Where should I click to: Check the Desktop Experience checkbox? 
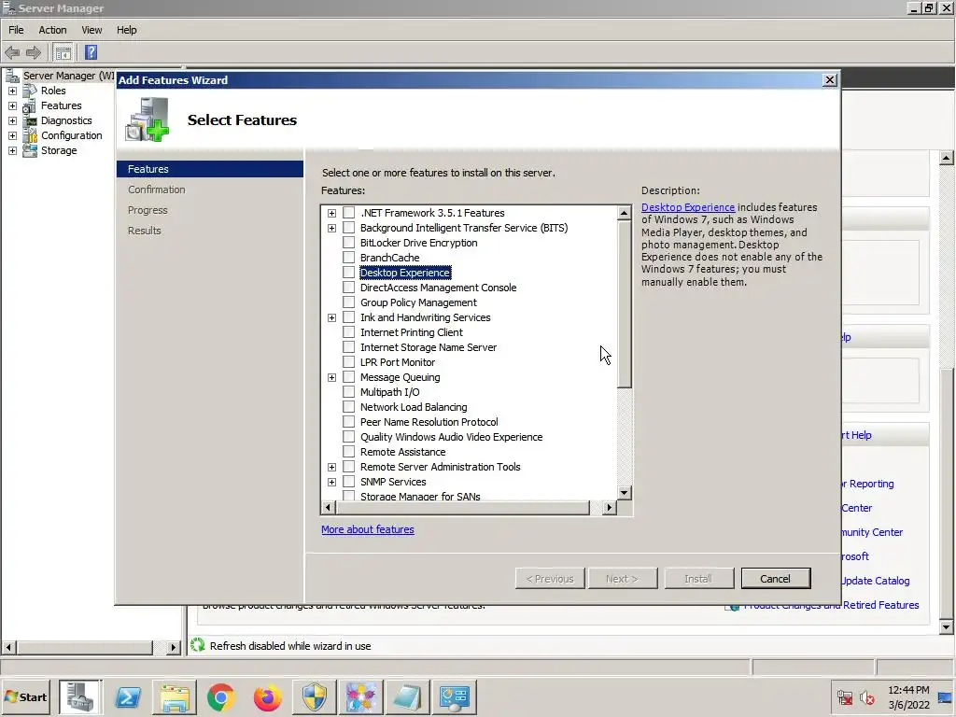click(349, 272)
